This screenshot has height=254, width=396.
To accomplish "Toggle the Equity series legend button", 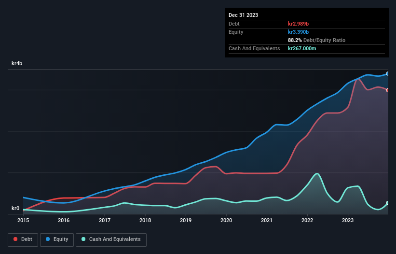I will [x=57, y=240].
